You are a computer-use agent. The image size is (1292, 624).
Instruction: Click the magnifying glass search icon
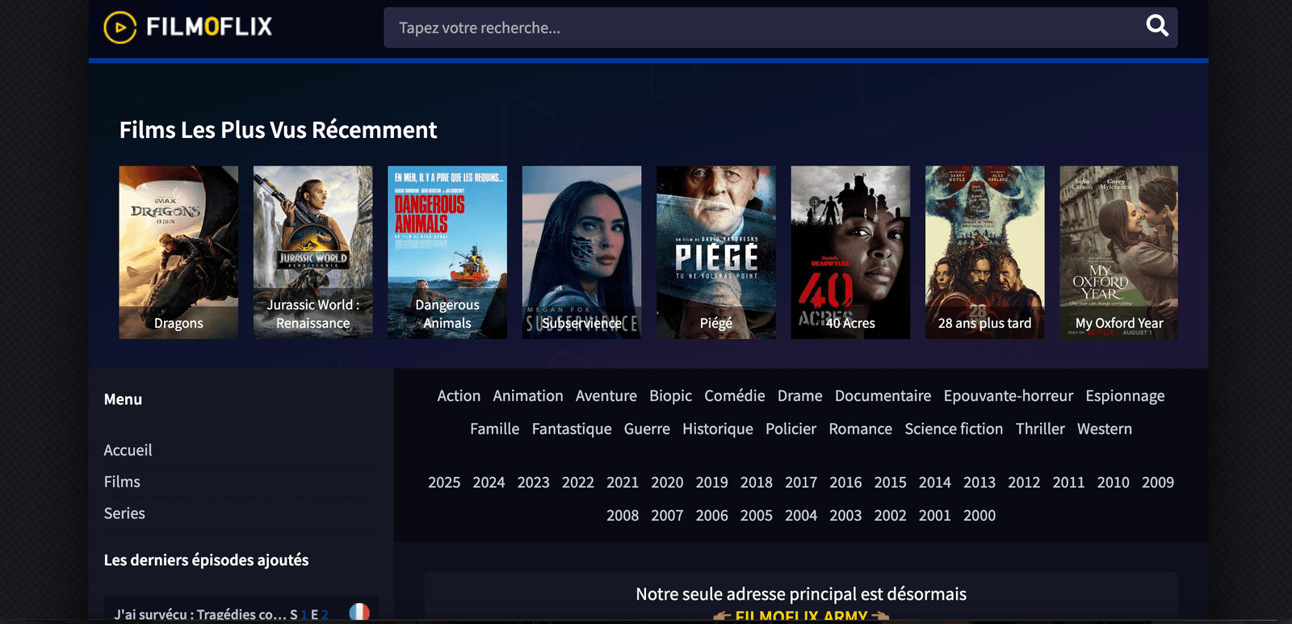[1156, 27]
